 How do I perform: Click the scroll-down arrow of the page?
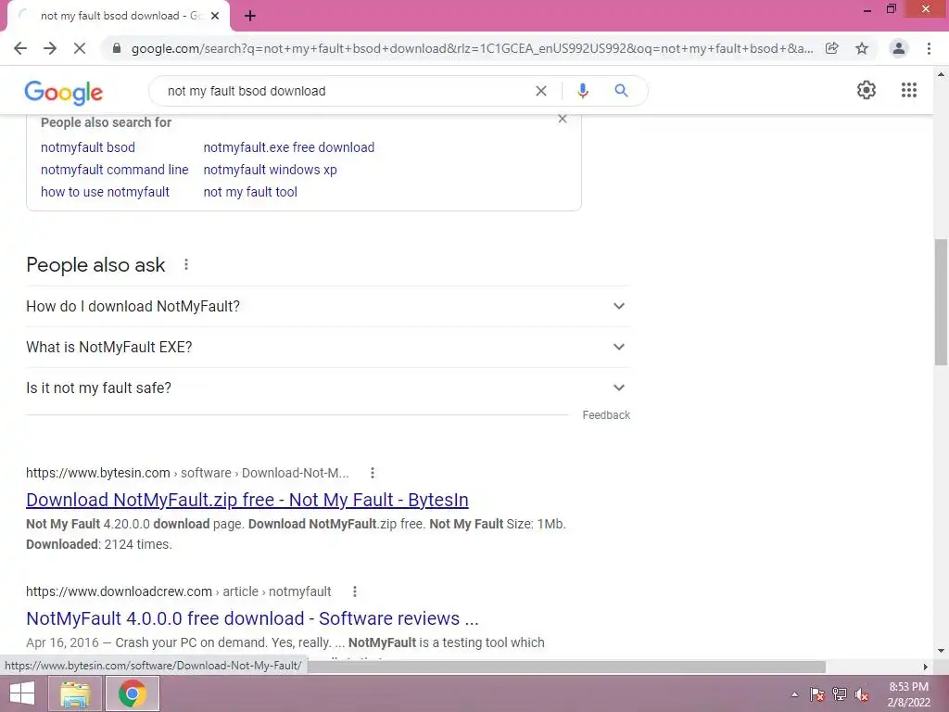coord(941,652)
